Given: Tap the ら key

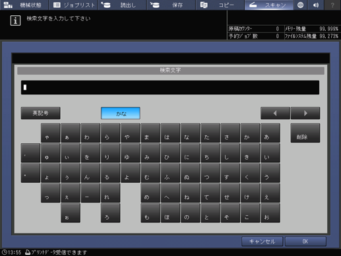Looking at the screenshot, I should click(110, 133).
